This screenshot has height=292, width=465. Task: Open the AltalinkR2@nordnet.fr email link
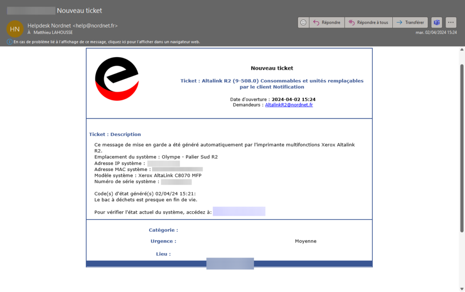coord(289,105)
